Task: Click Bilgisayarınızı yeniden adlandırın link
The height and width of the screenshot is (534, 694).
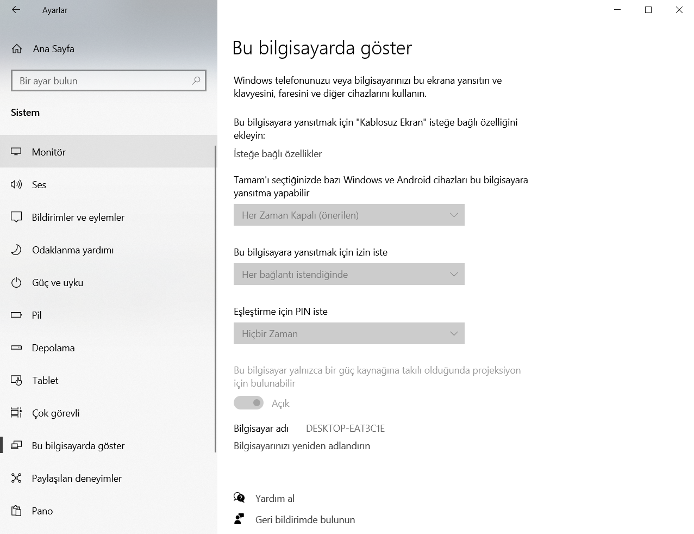Action: (302, 446)
